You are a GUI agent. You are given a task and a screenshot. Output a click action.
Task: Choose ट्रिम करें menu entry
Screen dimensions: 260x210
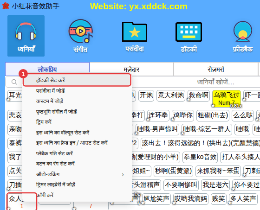pyautogui.click(x=77, y=122)
